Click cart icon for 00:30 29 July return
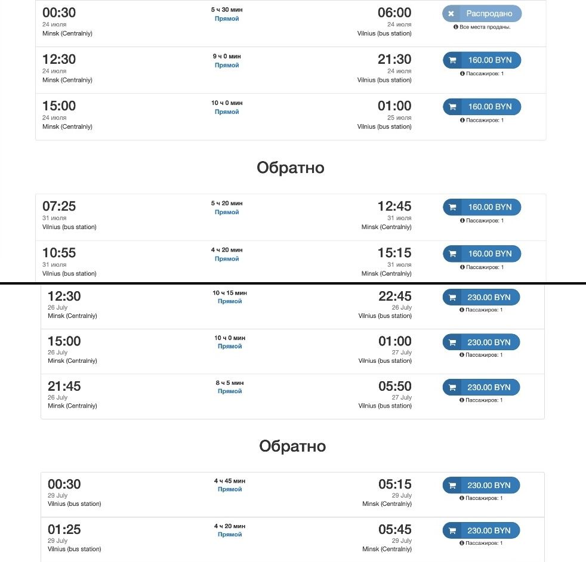This screenshot has height=562, width=586. tap(452, 486)
